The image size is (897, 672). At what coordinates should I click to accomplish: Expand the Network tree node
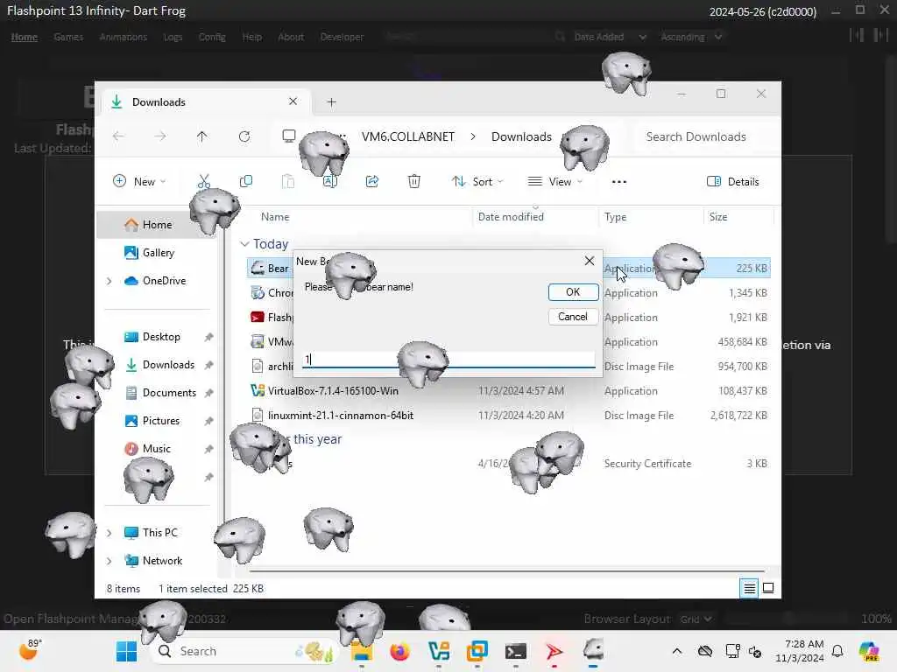coord(109,561)
